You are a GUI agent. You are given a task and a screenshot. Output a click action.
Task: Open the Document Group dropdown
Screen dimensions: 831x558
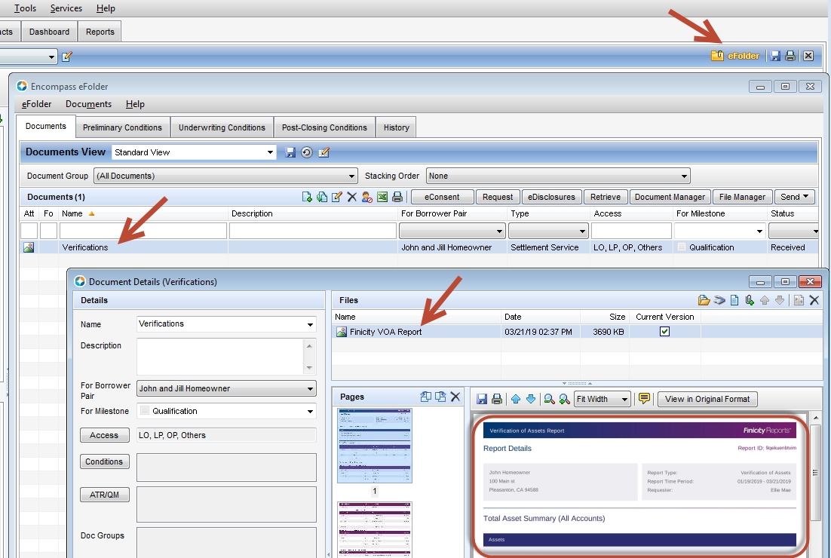coord(223,176)
